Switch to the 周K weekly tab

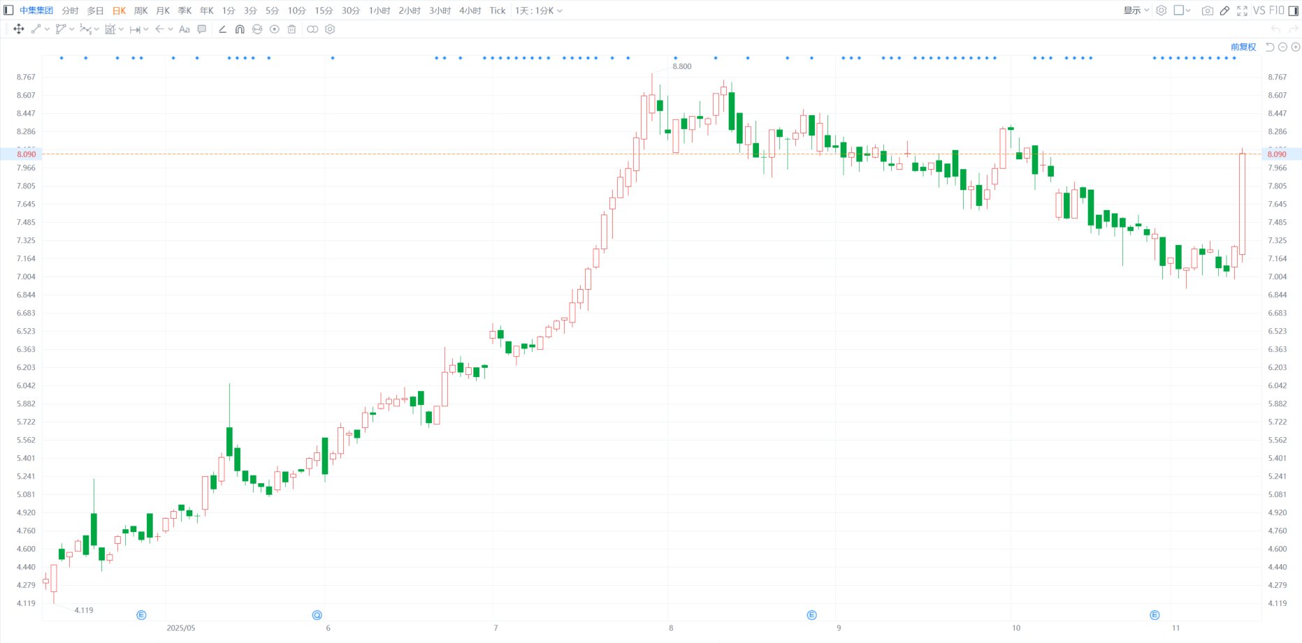[x=140, y=10]
